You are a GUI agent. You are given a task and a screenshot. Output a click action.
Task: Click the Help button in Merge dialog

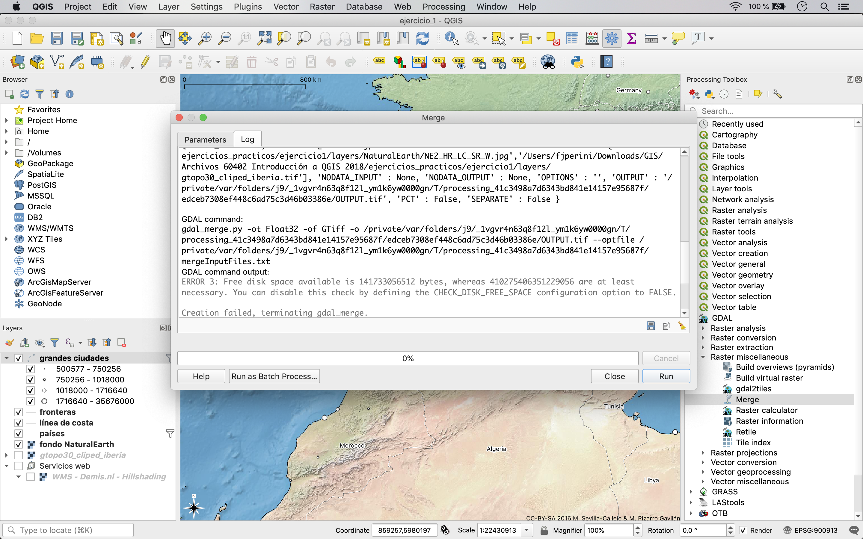[201, 376]
